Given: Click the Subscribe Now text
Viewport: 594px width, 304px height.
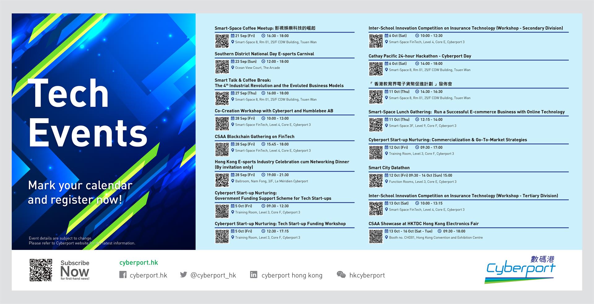Looking at the screenshot, I should point(75,270).
